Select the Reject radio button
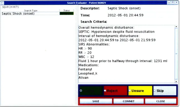The image size is (180, 107). [x=105, y=91]
